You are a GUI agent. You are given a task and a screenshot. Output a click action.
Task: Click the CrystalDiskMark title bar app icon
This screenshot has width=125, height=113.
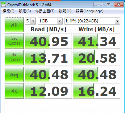4,5
